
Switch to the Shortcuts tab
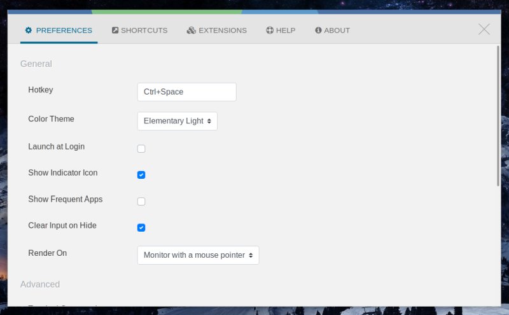pos(139,31)
